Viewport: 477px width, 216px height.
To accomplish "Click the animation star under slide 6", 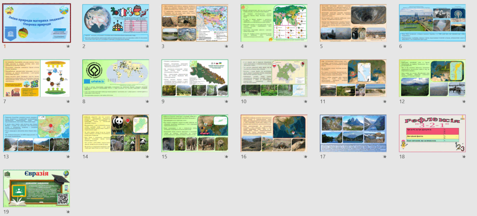I will [x=464, y=47].
